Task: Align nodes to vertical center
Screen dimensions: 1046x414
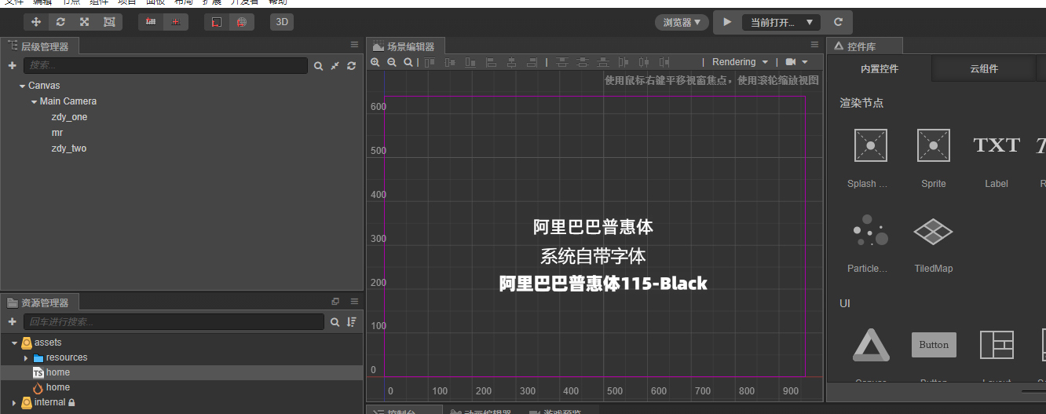Action: click(450, 62)
